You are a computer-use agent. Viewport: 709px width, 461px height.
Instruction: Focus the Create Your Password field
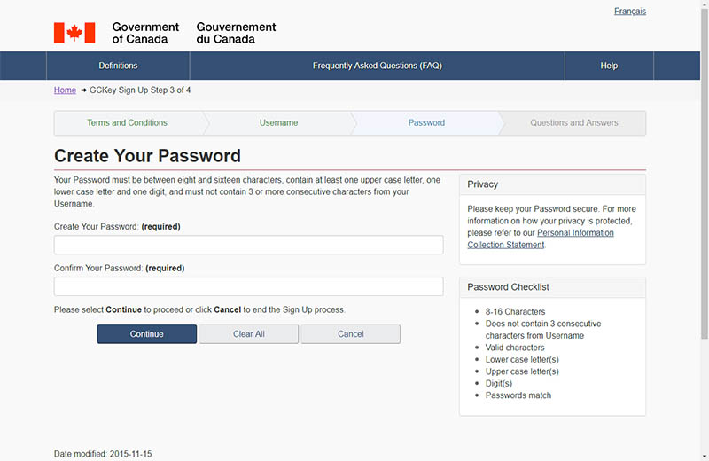(248, 246)
